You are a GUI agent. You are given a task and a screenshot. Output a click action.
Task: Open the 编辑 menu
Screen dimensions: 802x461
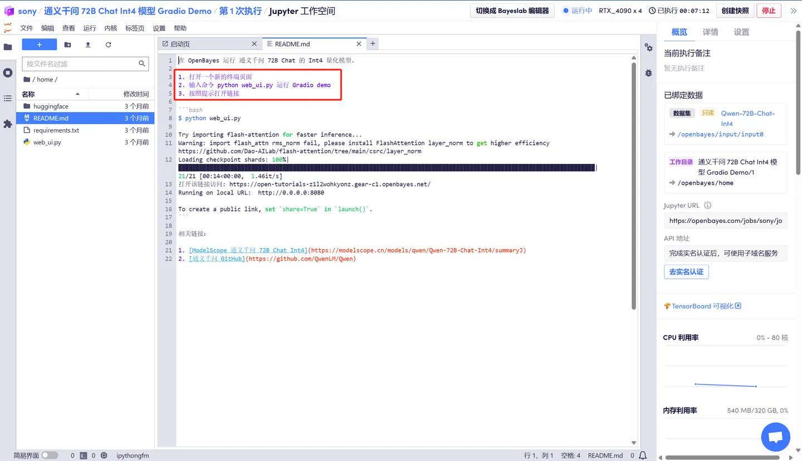tap(48, 28)
